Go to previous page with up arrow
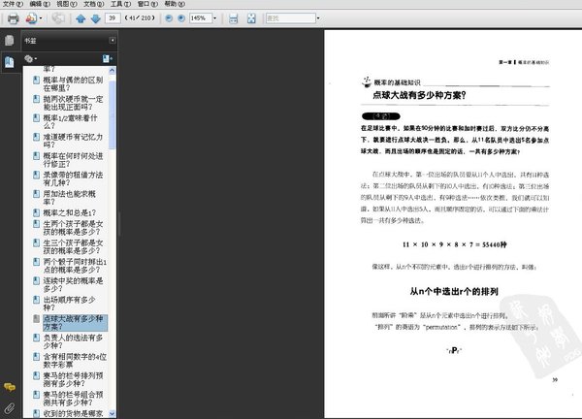 (x=81, y=18)
